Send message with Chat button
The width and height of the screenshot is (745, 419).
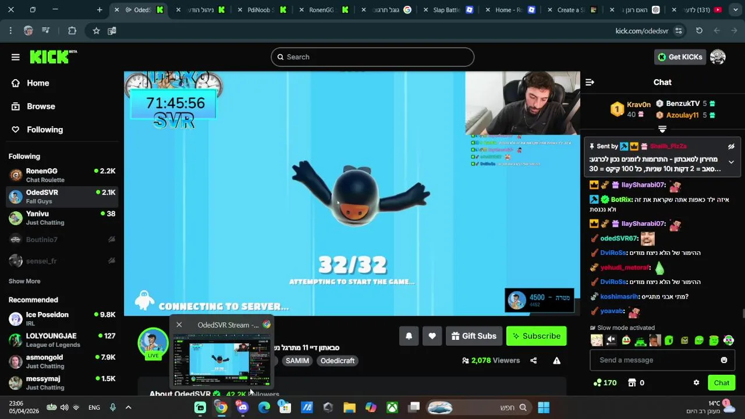tap(722, 383)
